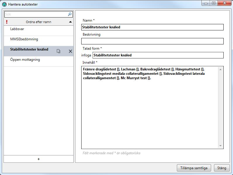
Task: Minimize the Hantera autotexter window
Action: pos(206,3)
